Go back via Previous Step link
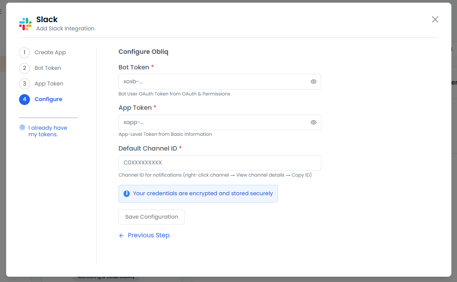457x282 pixels. click(x=149, y=236)
